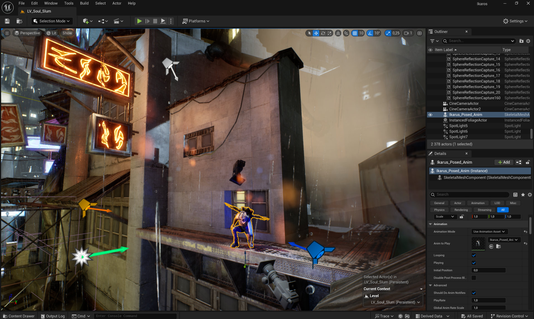Save the current level with the floppy icon
Viewport: 534px width, 319px height.
[7, 21]
